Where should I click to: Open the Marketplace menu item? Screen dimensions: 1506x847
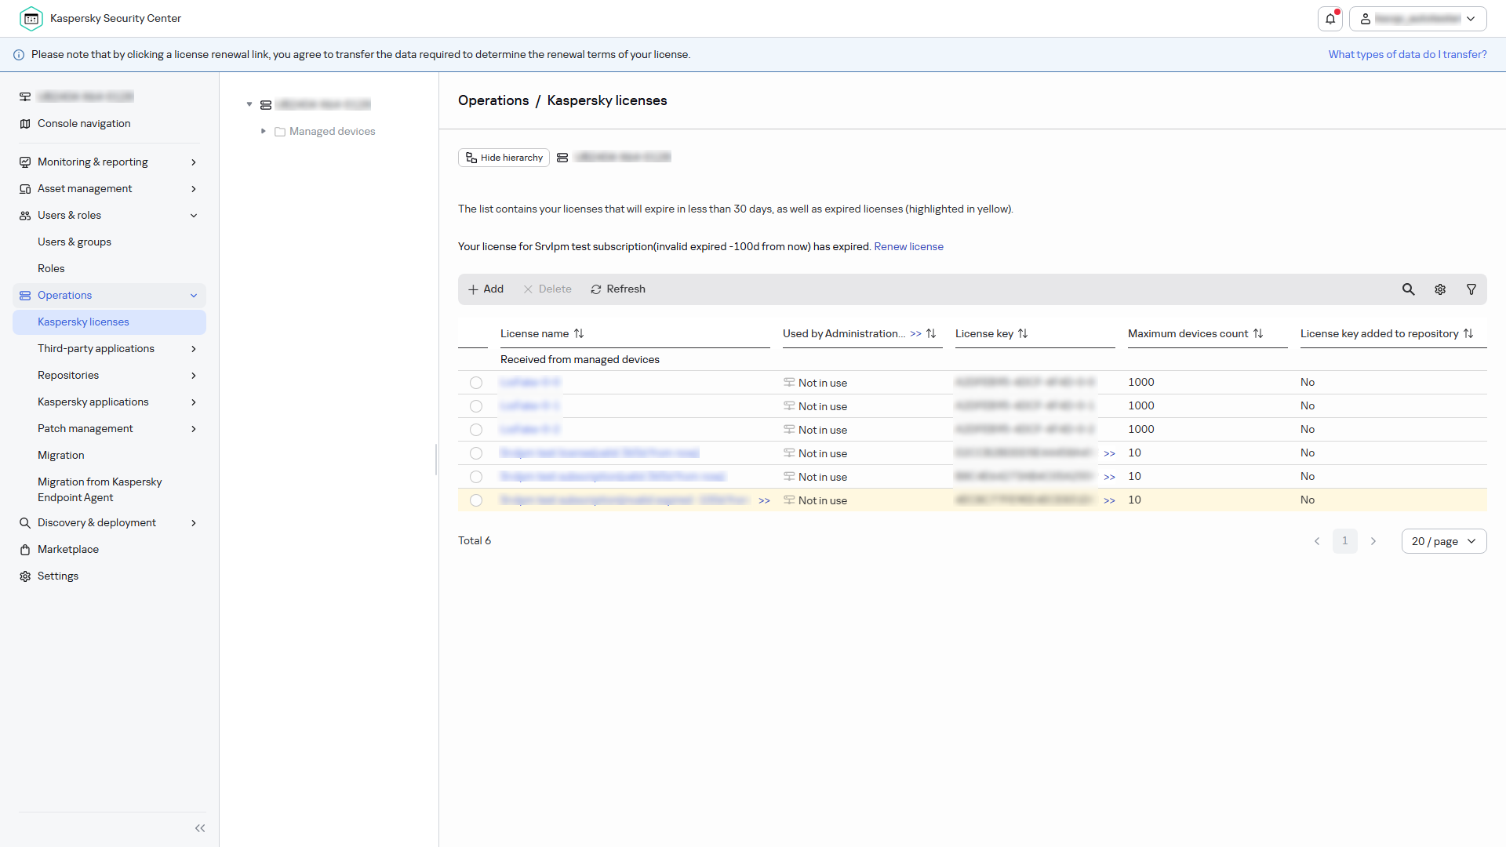click(x=68, y=550)
